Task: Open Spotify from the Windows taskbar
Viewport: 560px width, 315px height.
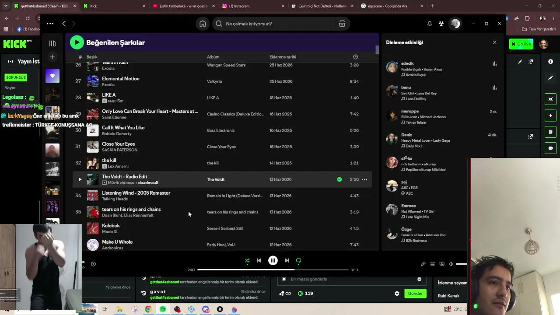Action: pos(163,309)
